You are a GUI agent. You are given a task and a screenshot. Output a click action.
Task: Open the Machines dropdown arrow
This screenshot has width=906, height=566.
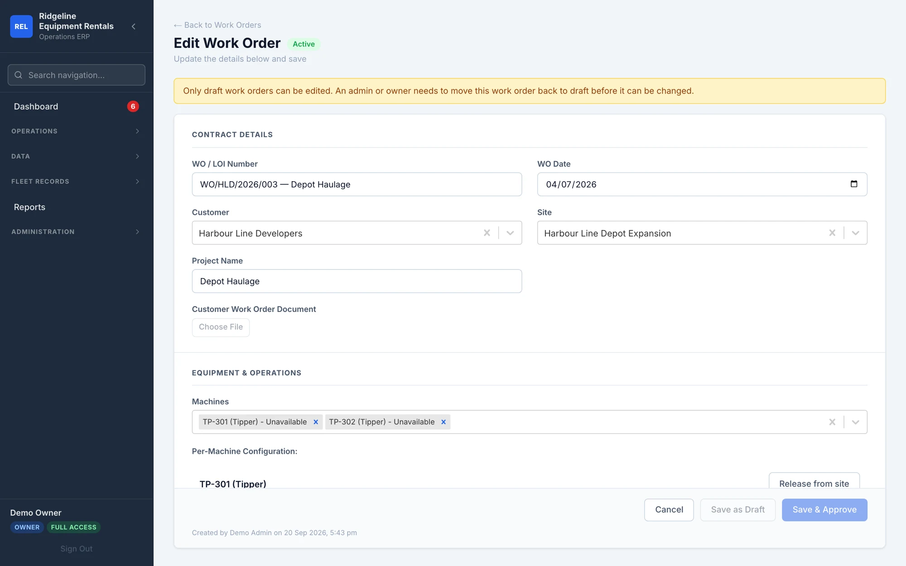[x=855, y=422]
